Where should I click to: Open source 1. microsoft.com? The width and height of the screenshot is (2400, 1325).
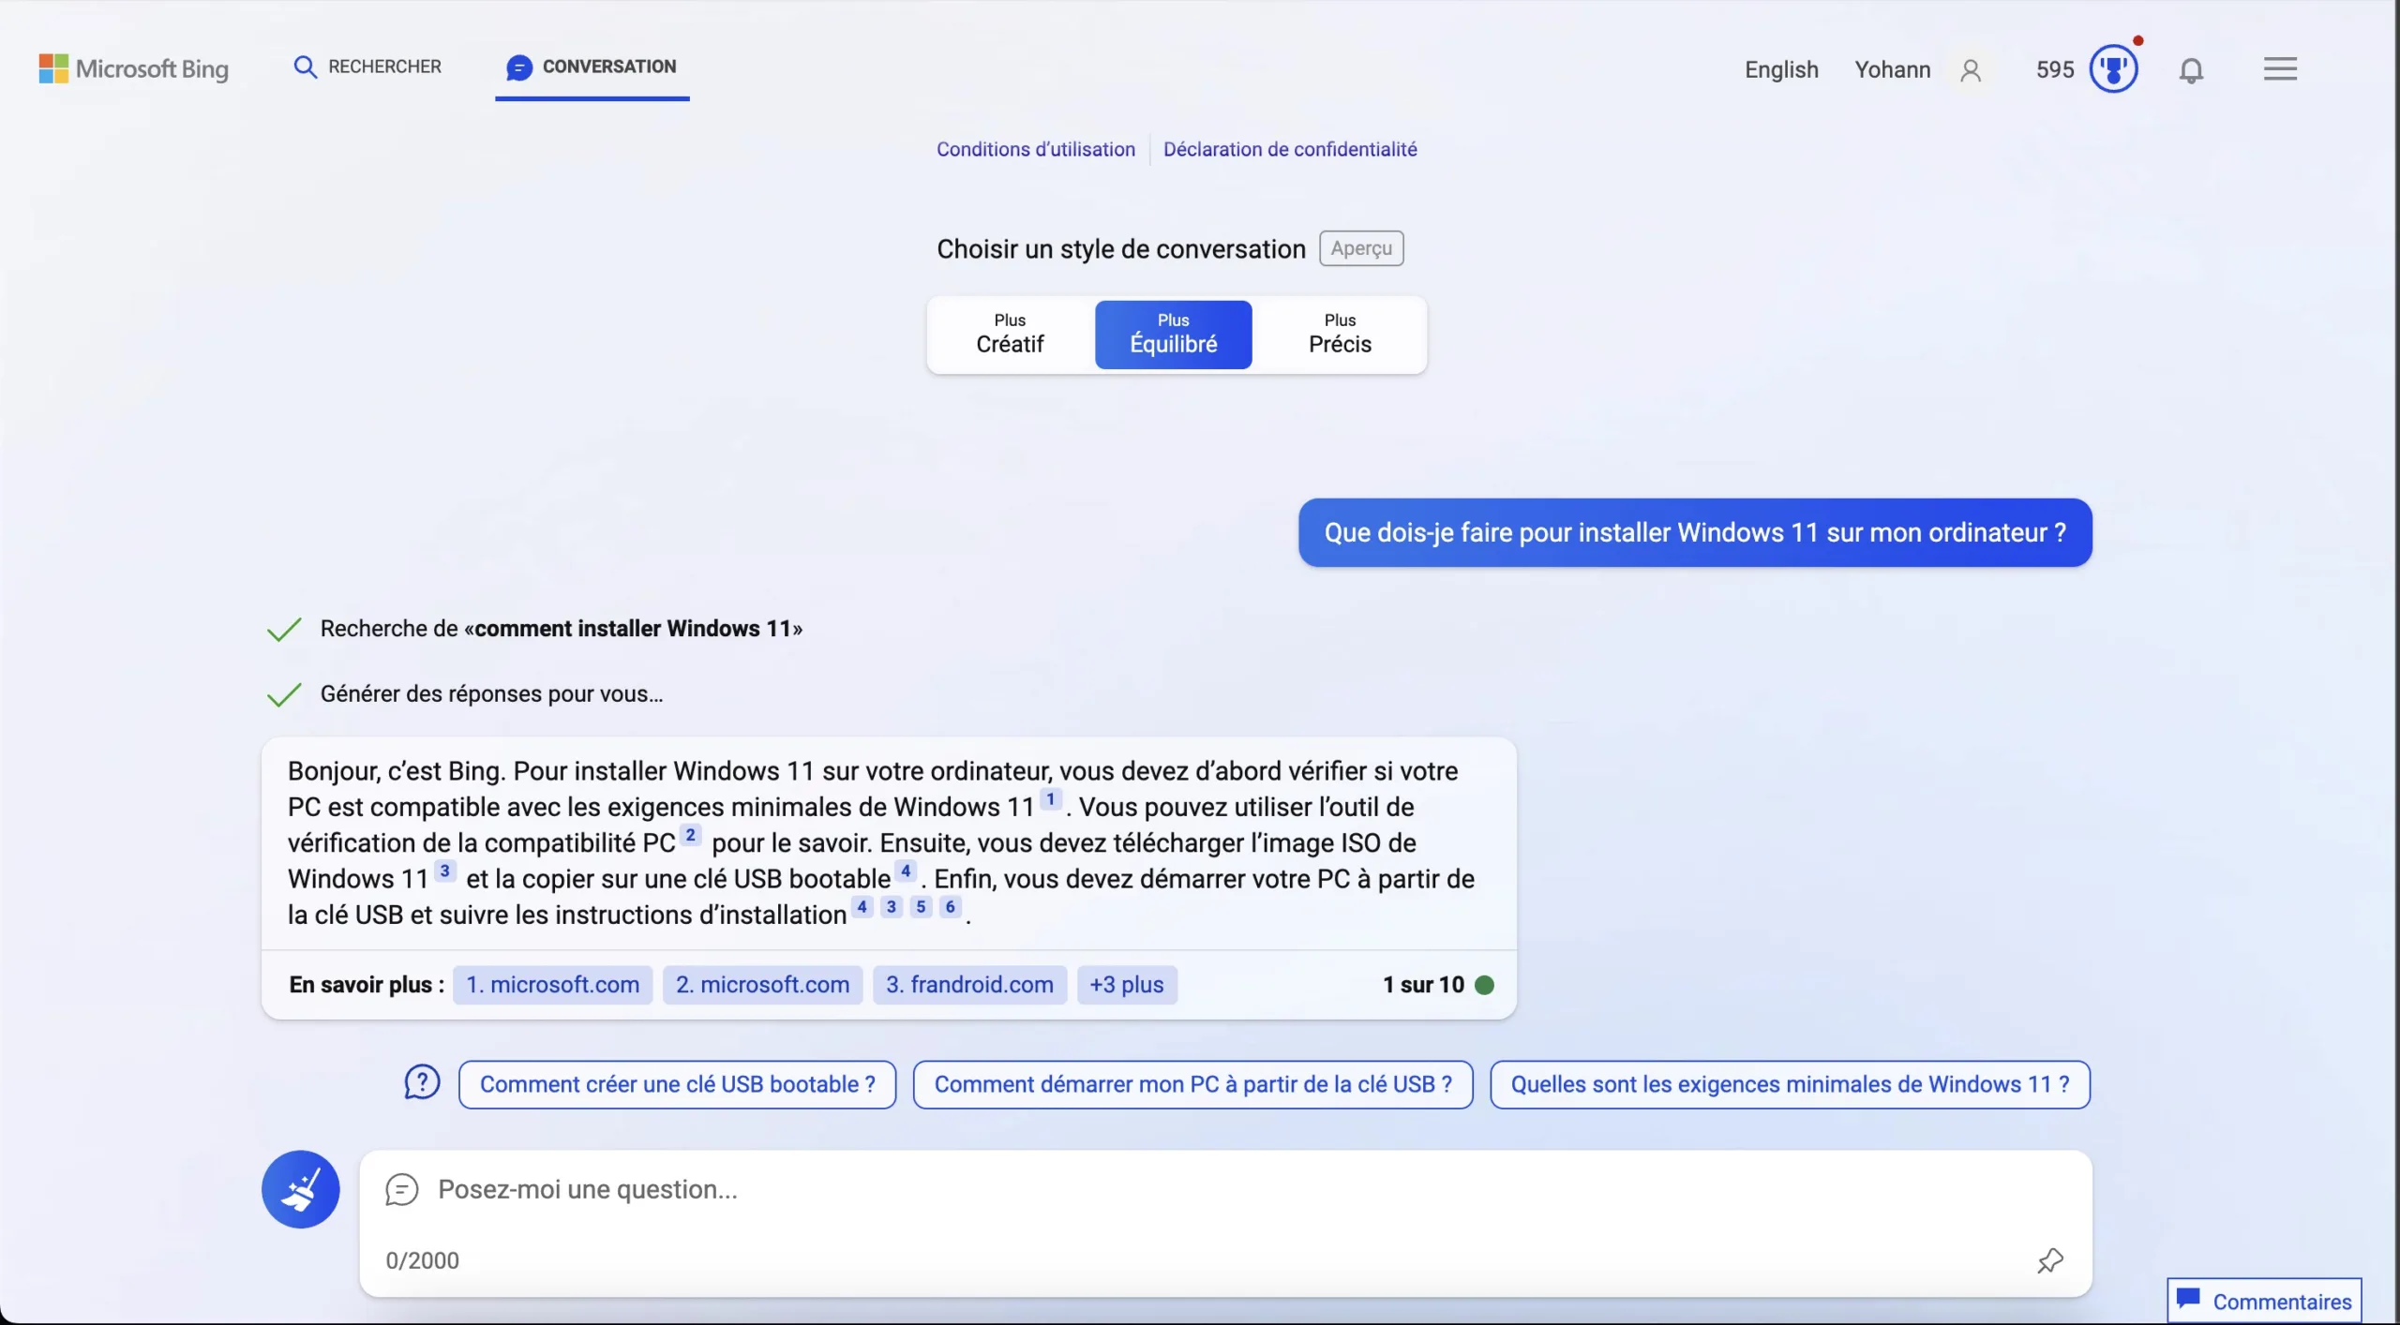(552, 985)
